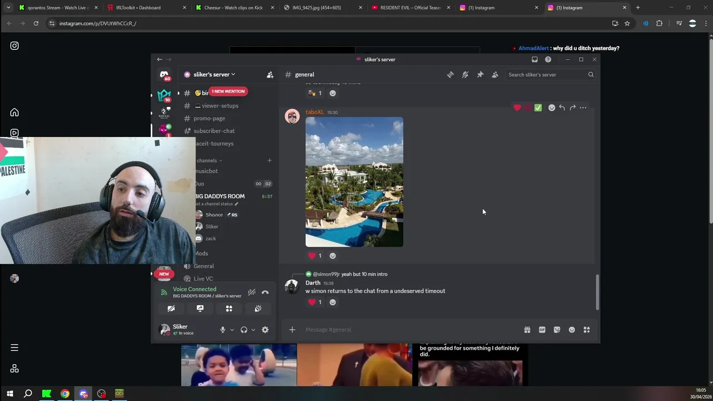Collapse the voice channels category
713x401 pixels.
[x=209, y=160]
